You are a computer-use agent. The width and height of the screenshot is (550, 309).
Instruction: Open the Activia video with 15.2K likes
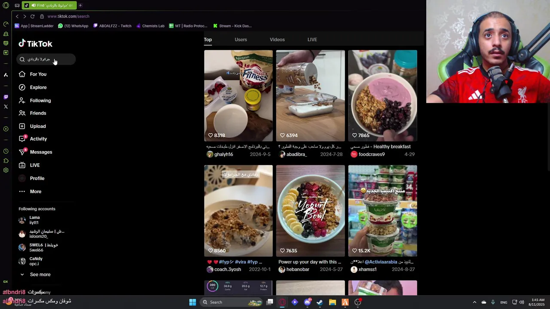pos(382,211)
